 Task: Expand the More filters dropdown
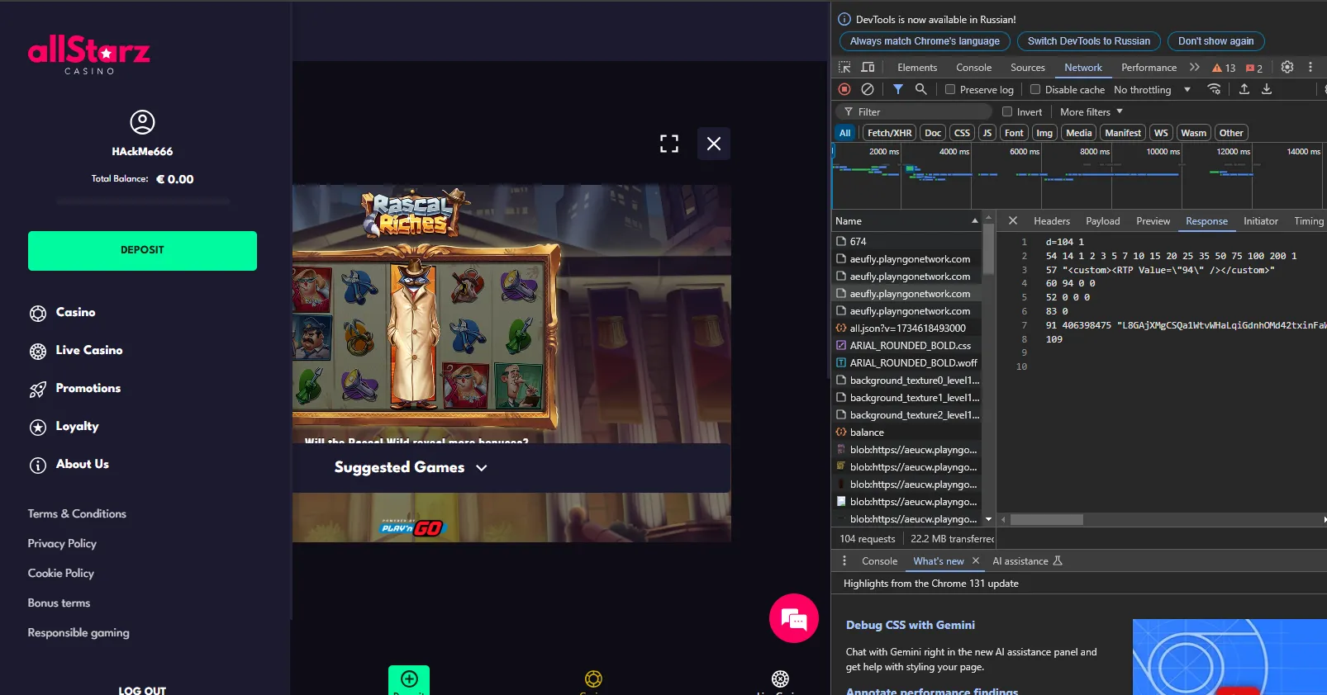[x=1092, y=112]
